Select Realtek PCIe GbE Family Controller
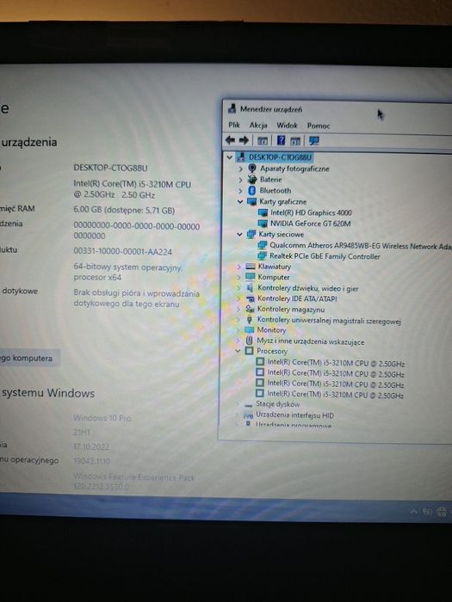 point(325,256)
